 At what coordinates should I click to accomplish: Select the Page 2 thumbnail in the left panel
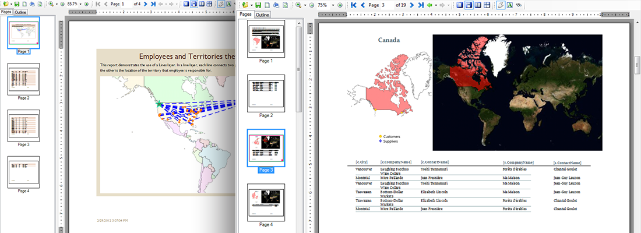tap(23, 79)
